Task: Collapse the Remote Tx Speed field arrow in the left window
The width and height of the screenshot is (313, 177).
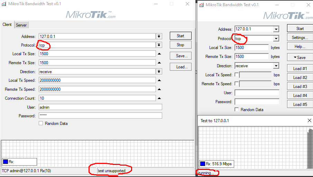Action: [x=159, y=89]
